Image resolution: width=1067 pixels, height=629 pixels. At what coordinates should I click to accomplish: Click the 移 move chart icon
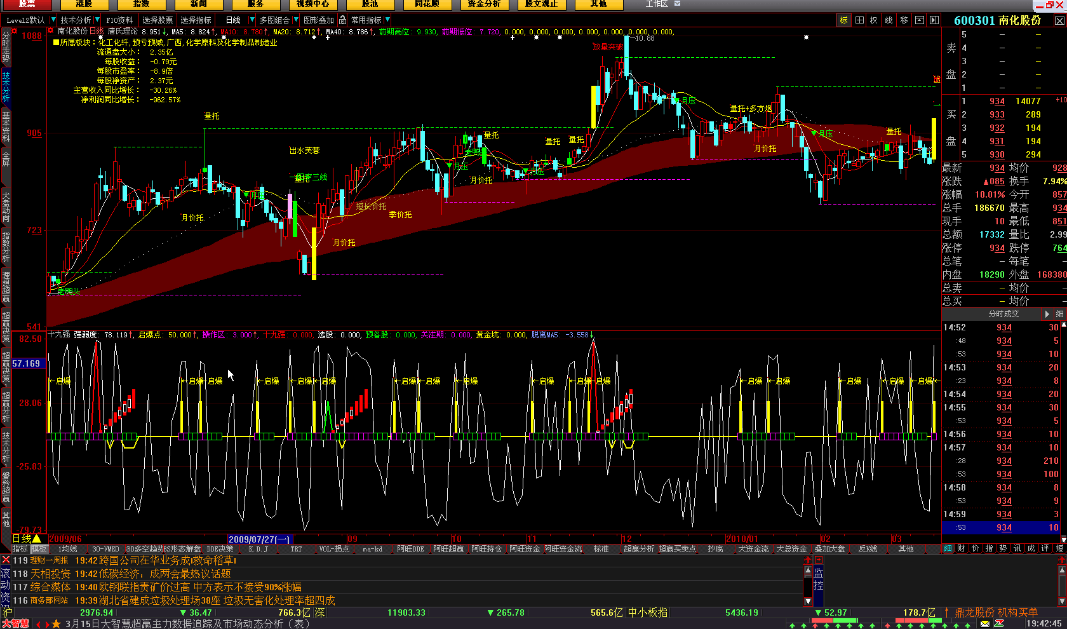coord(904,20)
